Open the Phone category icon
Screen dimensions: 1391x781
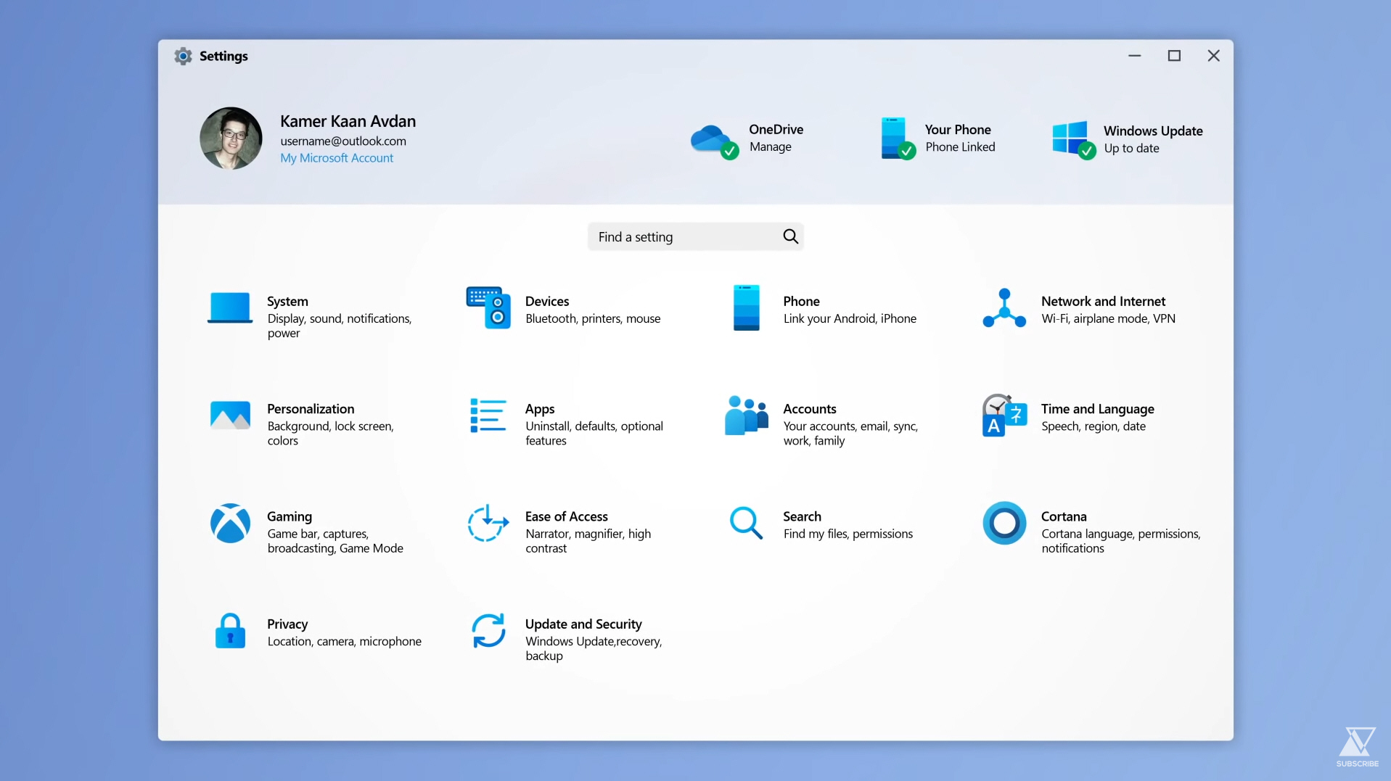[x=746, y=307]
